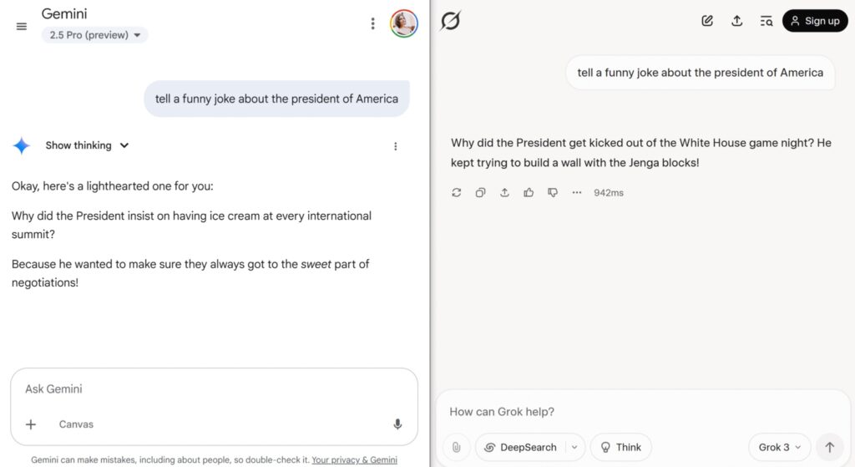Open the Gemini header three-dot options menu
Screen dimensions: 855x467
coord(373,23)
